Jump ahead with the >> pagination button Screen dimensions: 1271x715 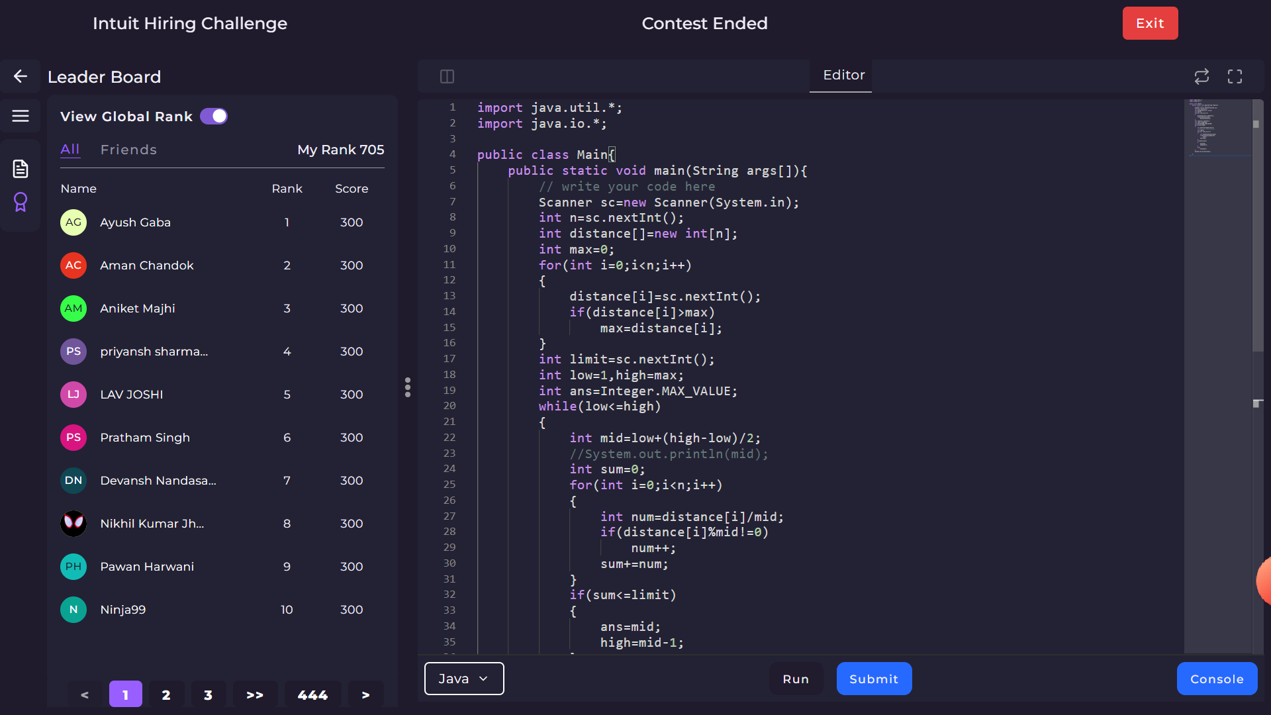tap(255, 694)
